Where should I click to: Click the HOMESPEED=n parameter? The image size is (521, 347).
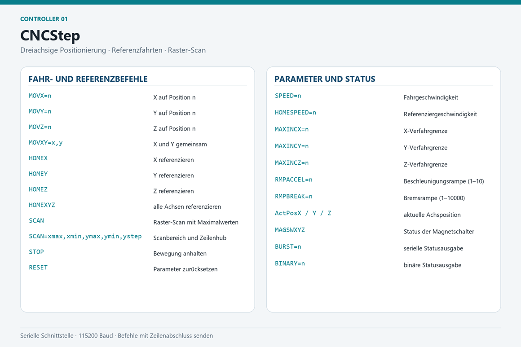[x=296, y=113]
